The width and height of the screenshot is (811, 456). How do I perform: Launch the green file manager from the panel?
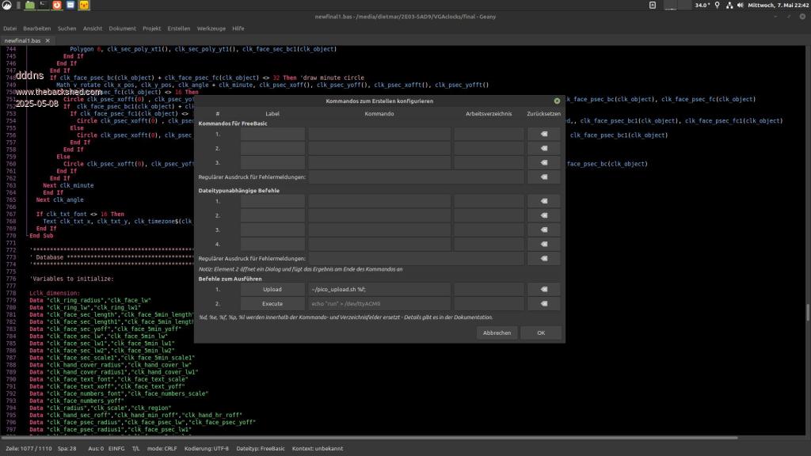pos(29,6)
